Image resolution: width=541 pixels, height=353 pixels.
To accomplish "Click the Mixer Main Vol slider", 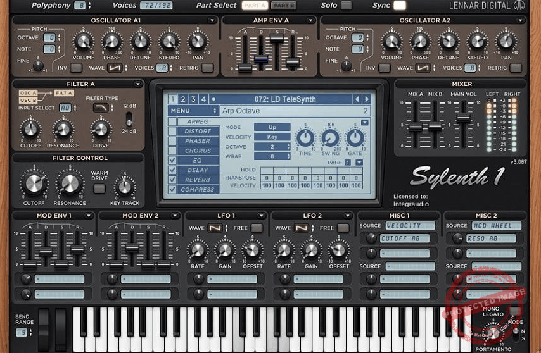I will pos(463,118).
